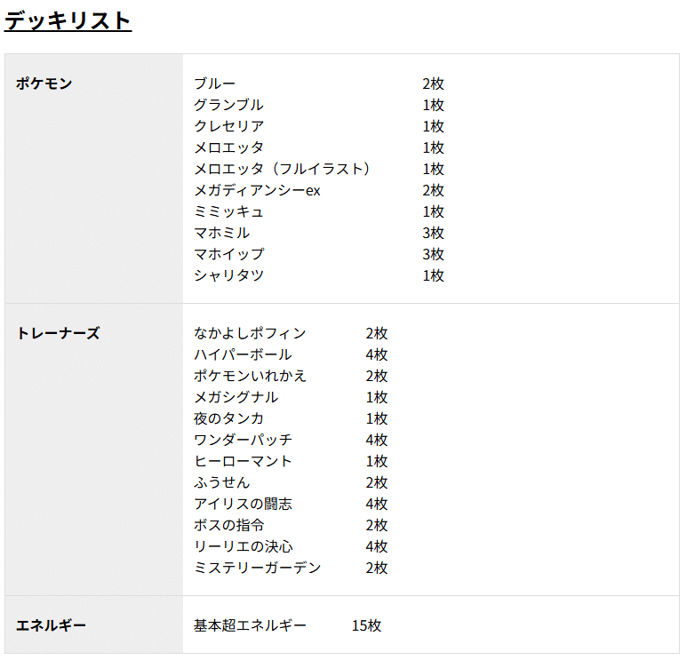Click the グランブル card name
687x660 pixels.
click(x=228, y=105)
